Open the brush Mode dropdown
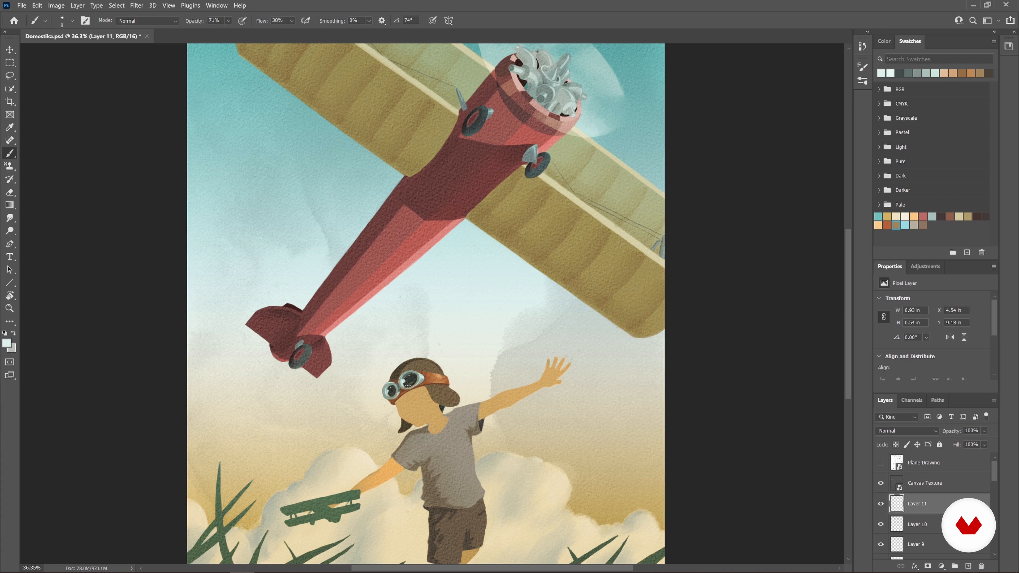The height and width of the screenshot is (573, 1019). coord(147,21)
